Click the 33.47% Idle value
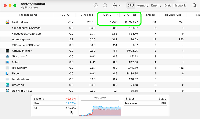This screenshot has height=119, width=200. pos(71,108)
